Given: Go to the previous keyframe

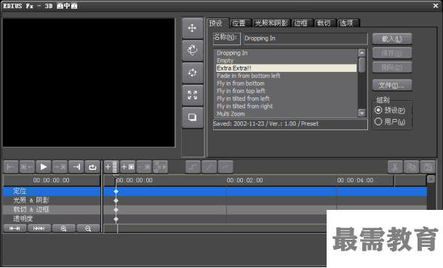Looking at the screenshot, I should (x=27, y=167).
